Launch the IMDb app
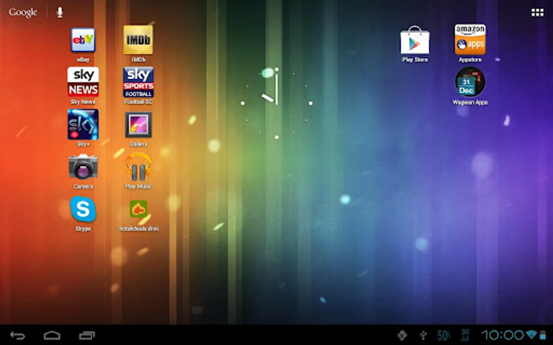Viewport: 553px width, 345px height. tap(138, 40)
